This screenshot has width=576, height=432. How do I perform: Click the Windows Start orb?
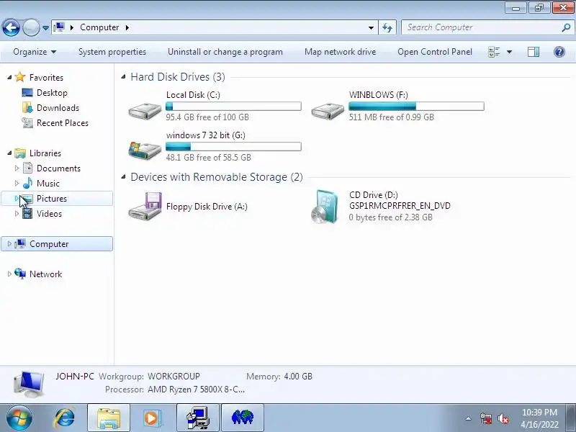pos(19,418)
